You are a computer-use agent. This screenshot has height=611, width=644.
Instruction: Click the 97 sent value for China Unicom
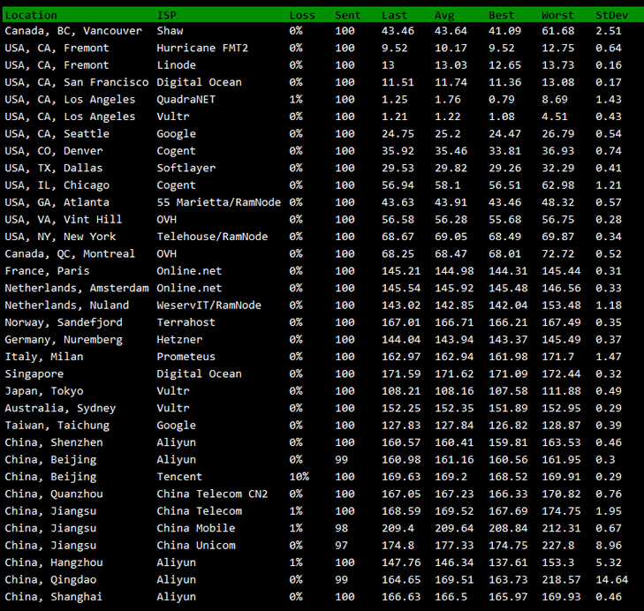tap(341, 547)
